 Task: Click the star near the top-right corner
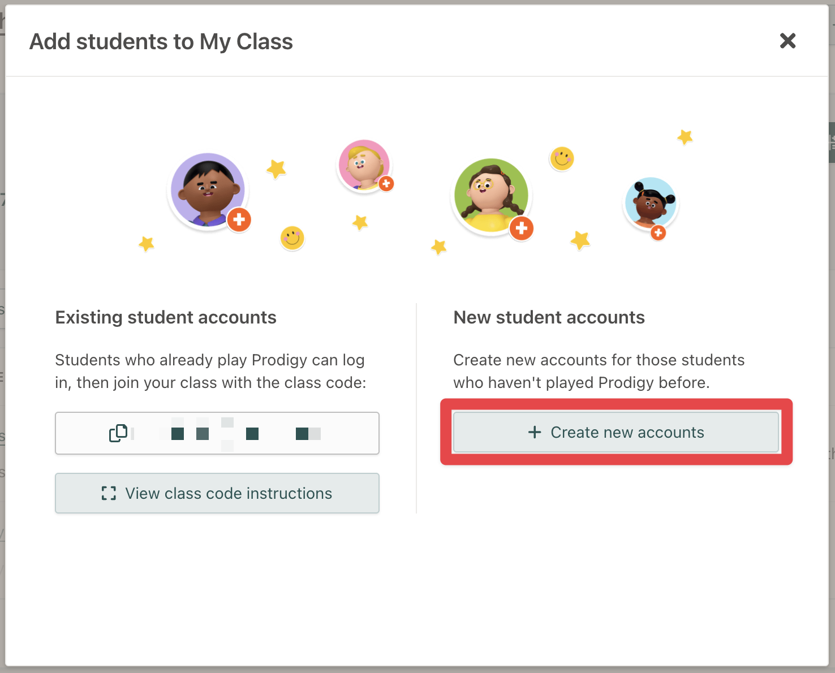coord(685,136)
